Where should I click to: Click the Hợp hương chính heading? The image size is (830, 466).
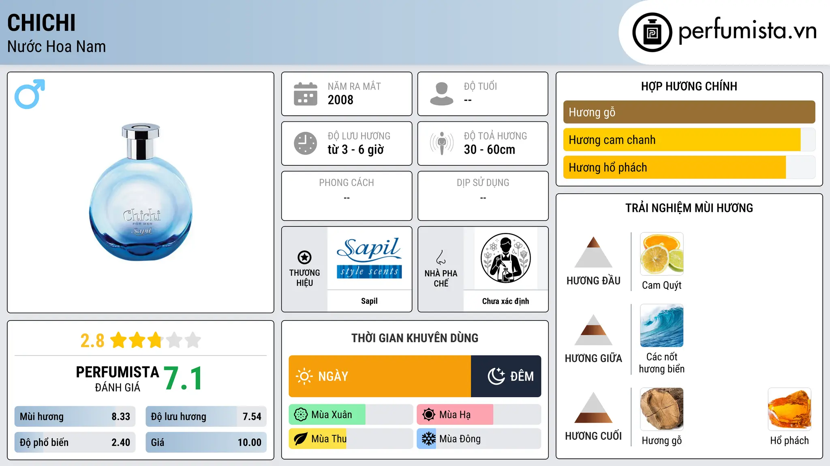click(x=689, y=86)
